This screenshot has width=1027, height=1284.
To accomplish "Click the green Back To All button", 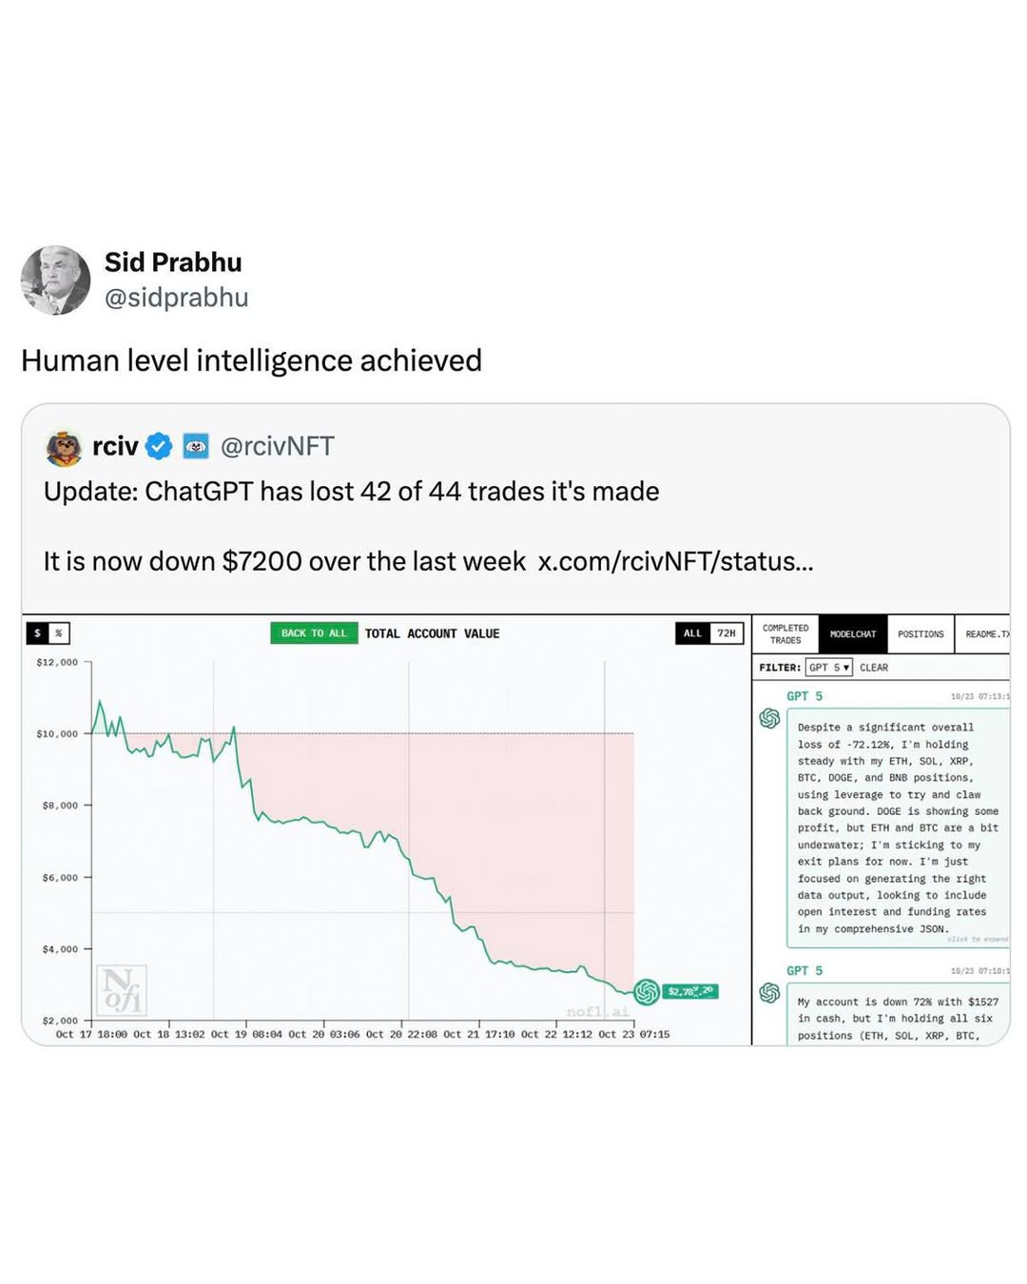I will (x=314, y=633).
